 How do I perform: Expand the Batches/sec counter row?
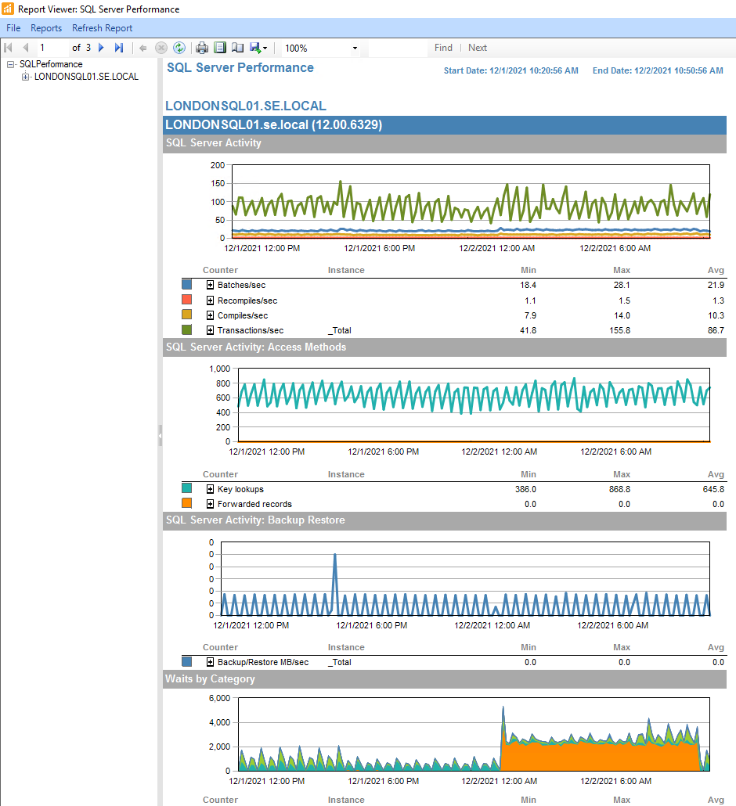tap(209, 285)
